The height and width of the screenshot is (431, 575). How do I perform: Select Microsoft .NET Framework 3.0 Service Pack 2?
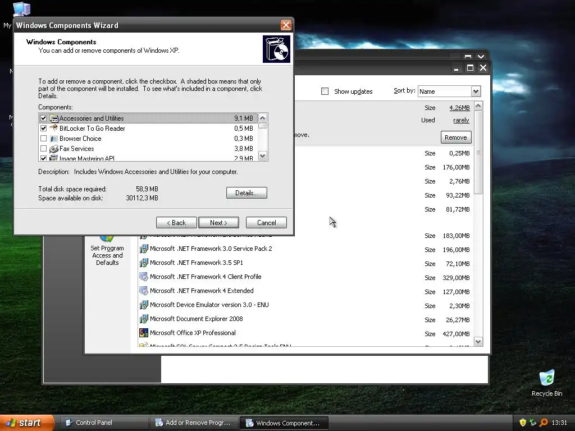click(211, 249)
